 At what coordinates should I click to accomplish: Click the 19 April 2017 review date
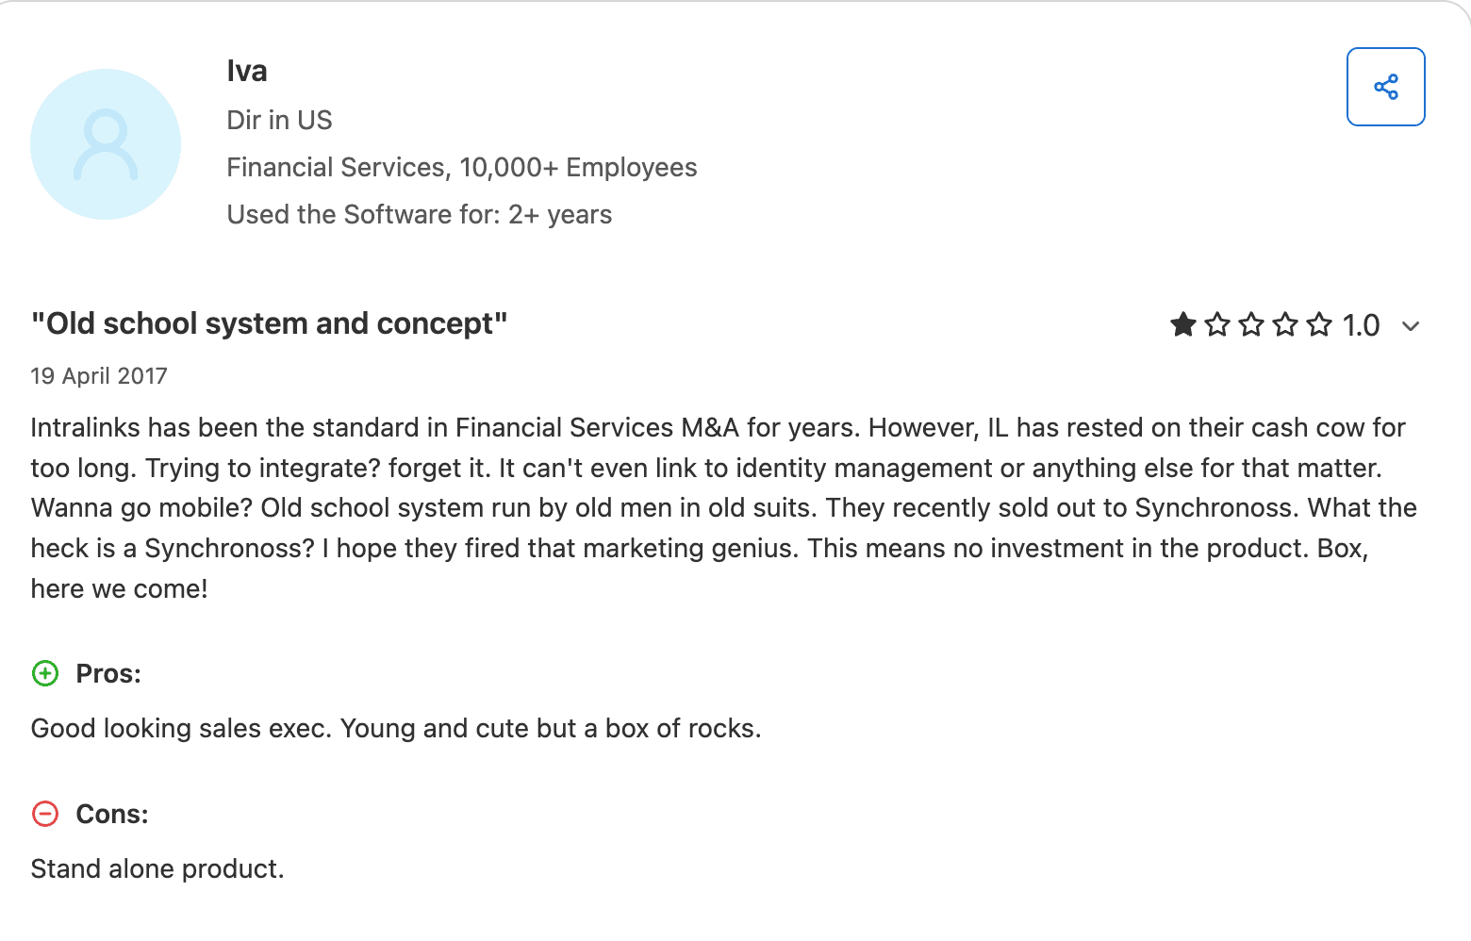click(x=99, y=375)
